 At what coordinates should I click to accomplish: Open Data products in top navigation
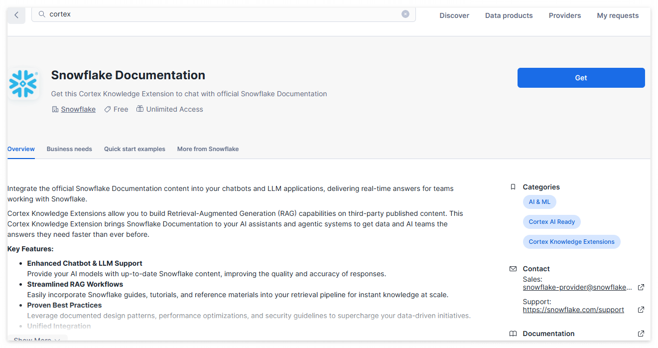click(509, 15)
